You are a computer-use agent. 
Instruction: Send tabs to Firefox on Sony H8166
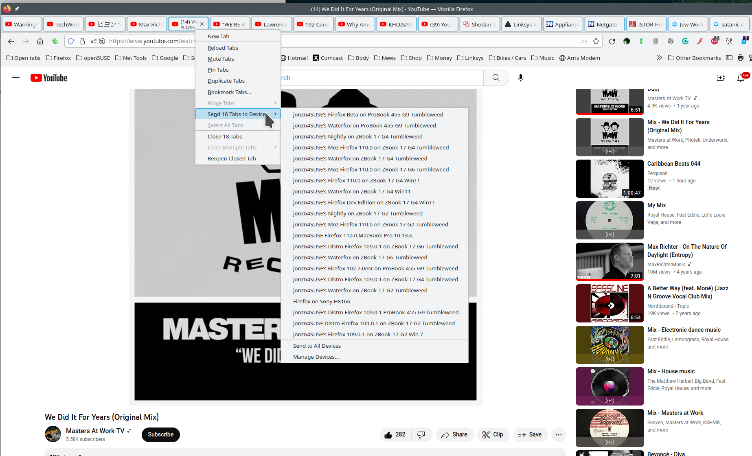[x=375, y=301]
